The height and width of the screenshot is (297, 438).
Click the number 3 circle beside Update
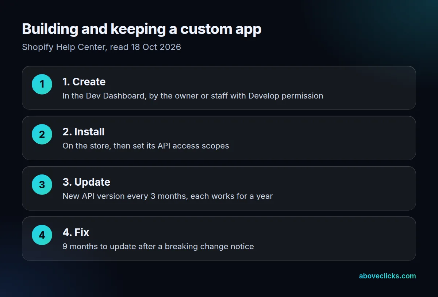click(x=42, y=185)
